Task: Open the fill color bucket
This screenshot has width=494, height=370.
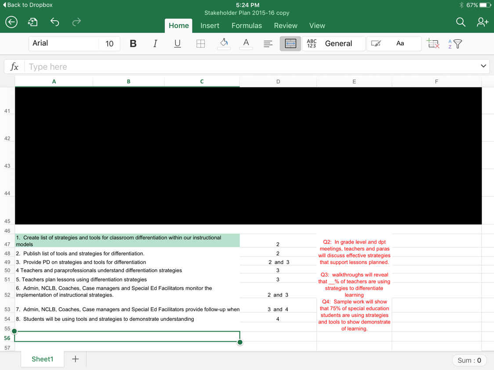Action: tap(224, 43)
